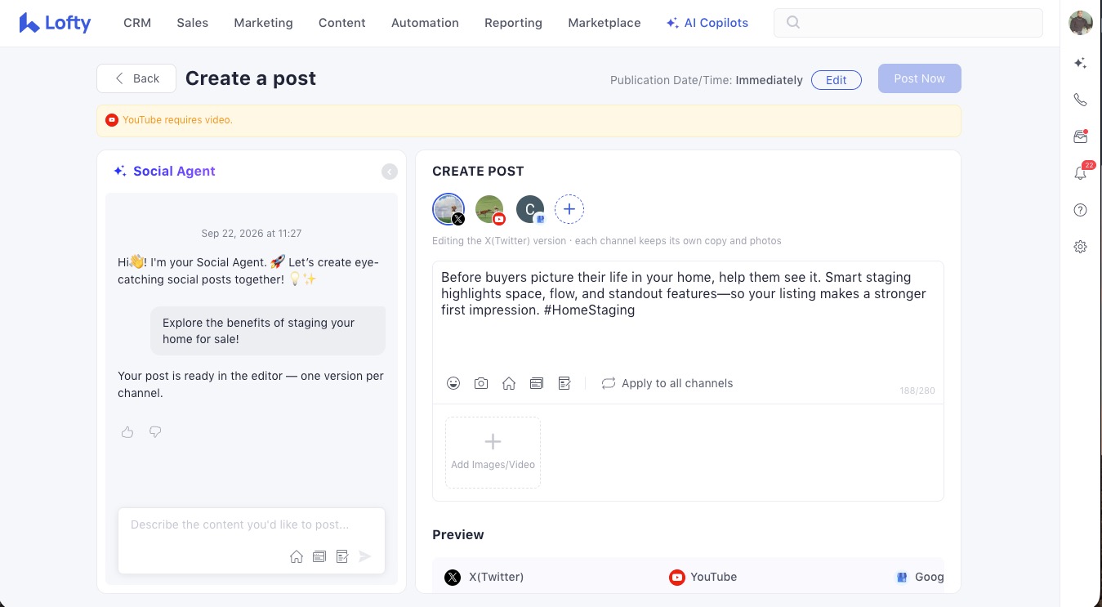Open the user profile avatar
1102x607 pixels.
click(1081, 23)
